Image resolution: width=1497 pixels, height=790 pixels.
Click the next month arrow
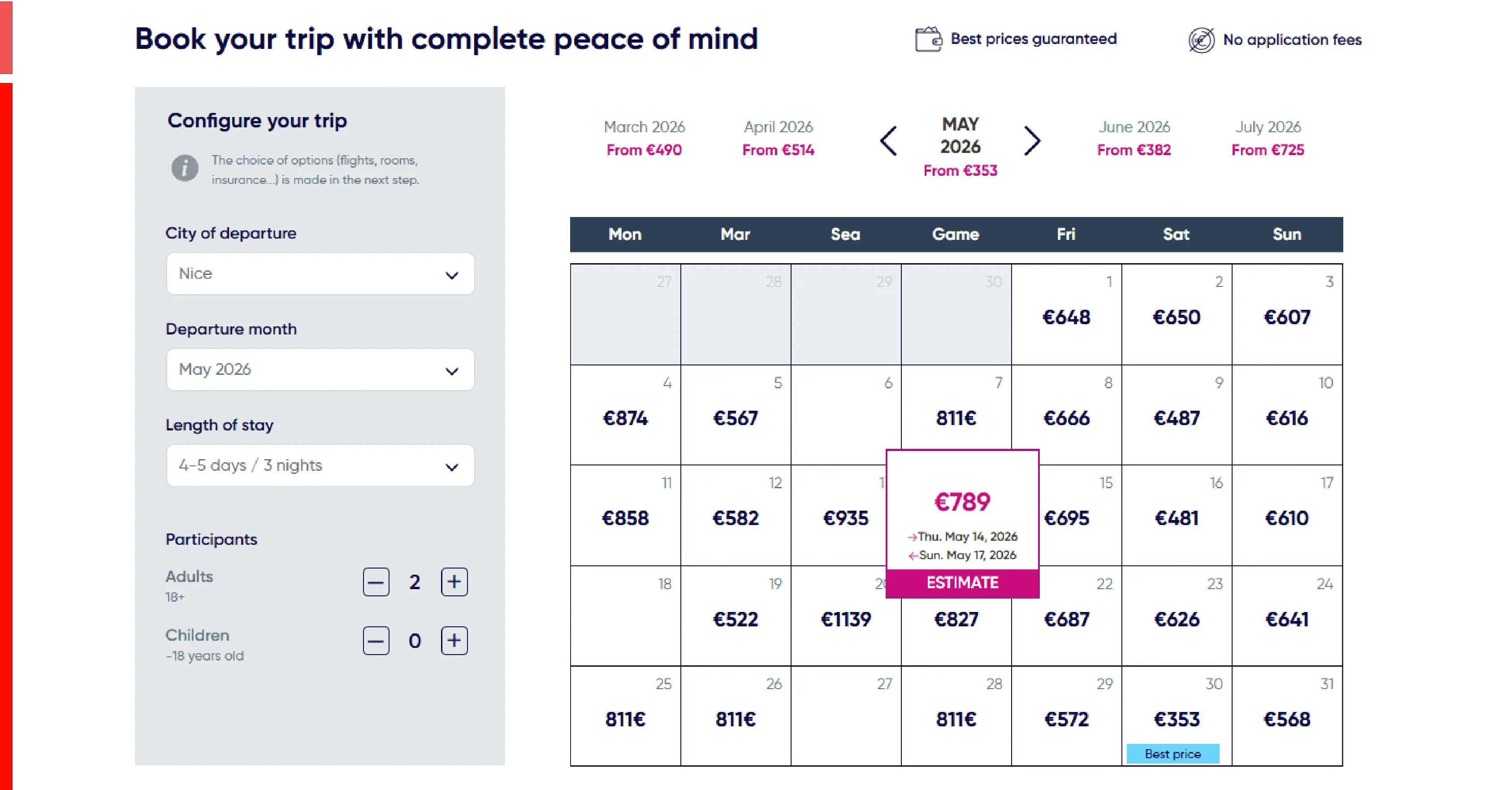[1032, 141]
